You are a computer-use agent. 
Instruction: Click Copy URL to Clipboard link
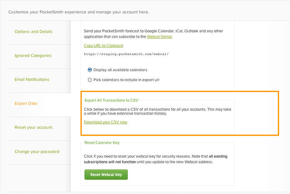point(103,46)
